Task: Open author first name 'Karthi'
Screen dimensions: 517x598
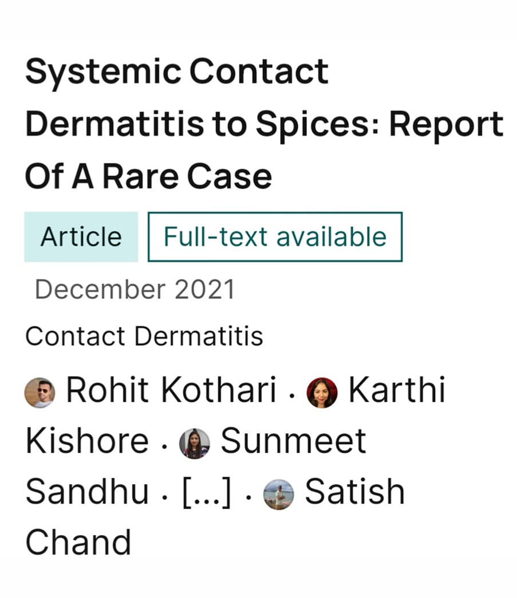Action: tap(396, 391)
